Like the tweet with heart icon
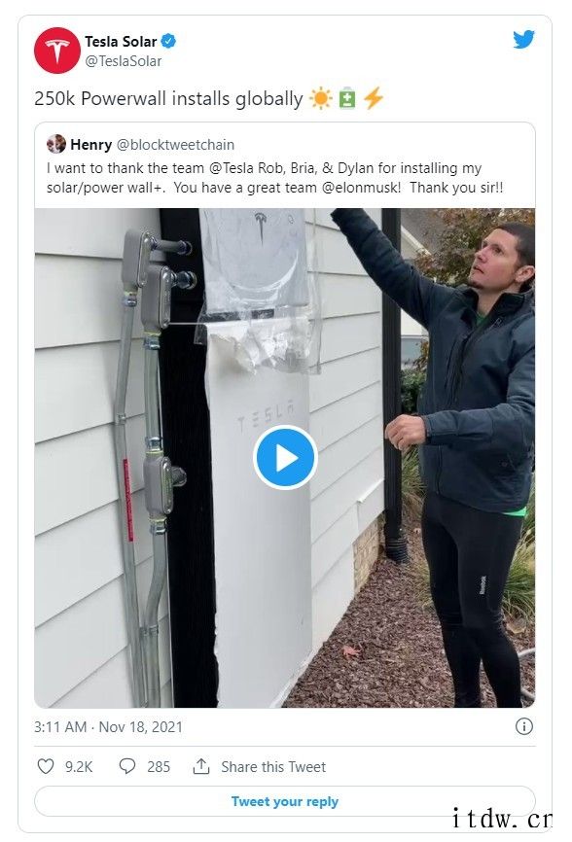 (x=46, y=766)
